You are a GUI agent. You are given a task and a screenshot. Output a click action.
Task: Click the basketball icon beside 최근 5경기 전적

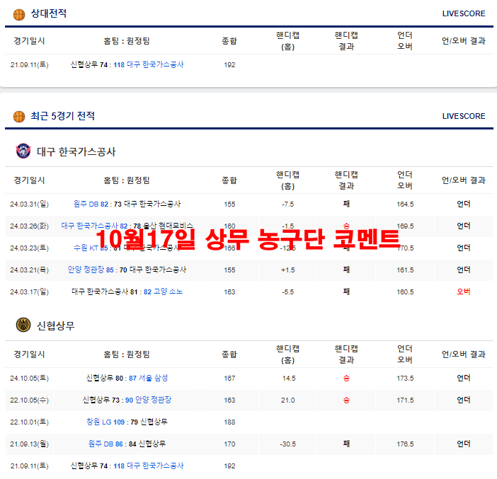click(18, 116)
